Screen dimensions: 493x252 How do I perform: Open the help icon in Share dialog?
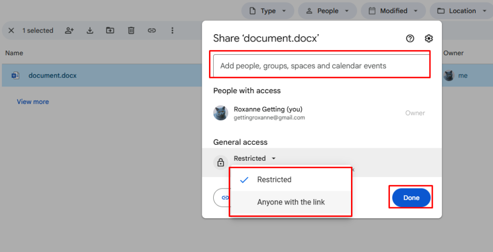(410, 38)
